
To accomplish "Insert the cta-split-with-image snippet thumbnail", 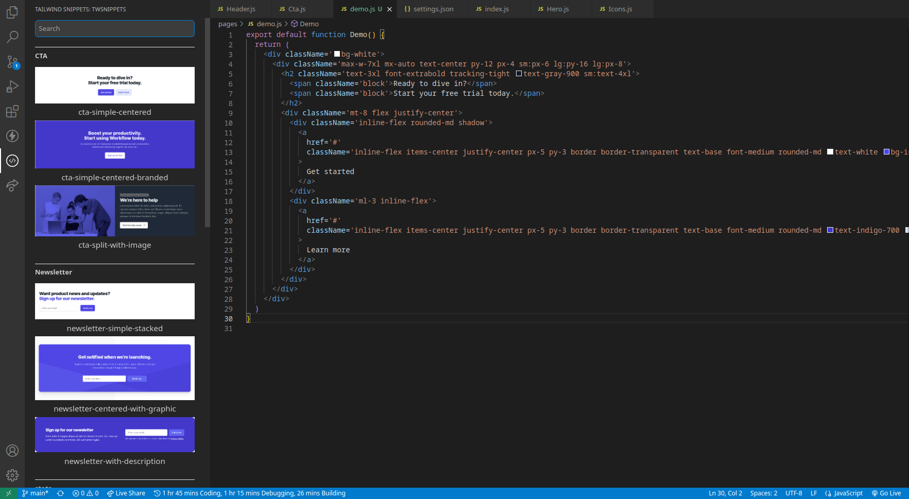I will (x=115, y=211).
